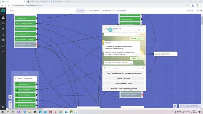Open Windows Start menu
Viewport: 203px width, 114px height.
click(x=2, y=112)
